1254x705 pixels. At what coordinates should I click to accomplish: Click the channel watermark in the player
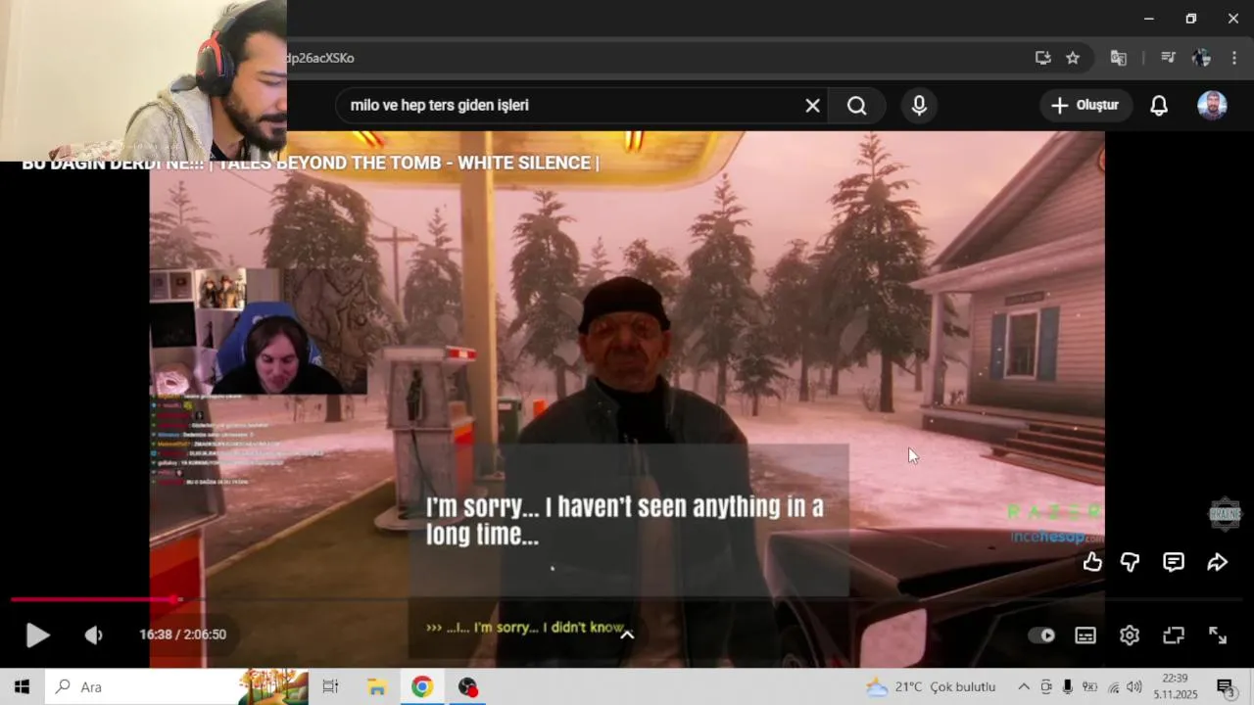click(1225, 513)
